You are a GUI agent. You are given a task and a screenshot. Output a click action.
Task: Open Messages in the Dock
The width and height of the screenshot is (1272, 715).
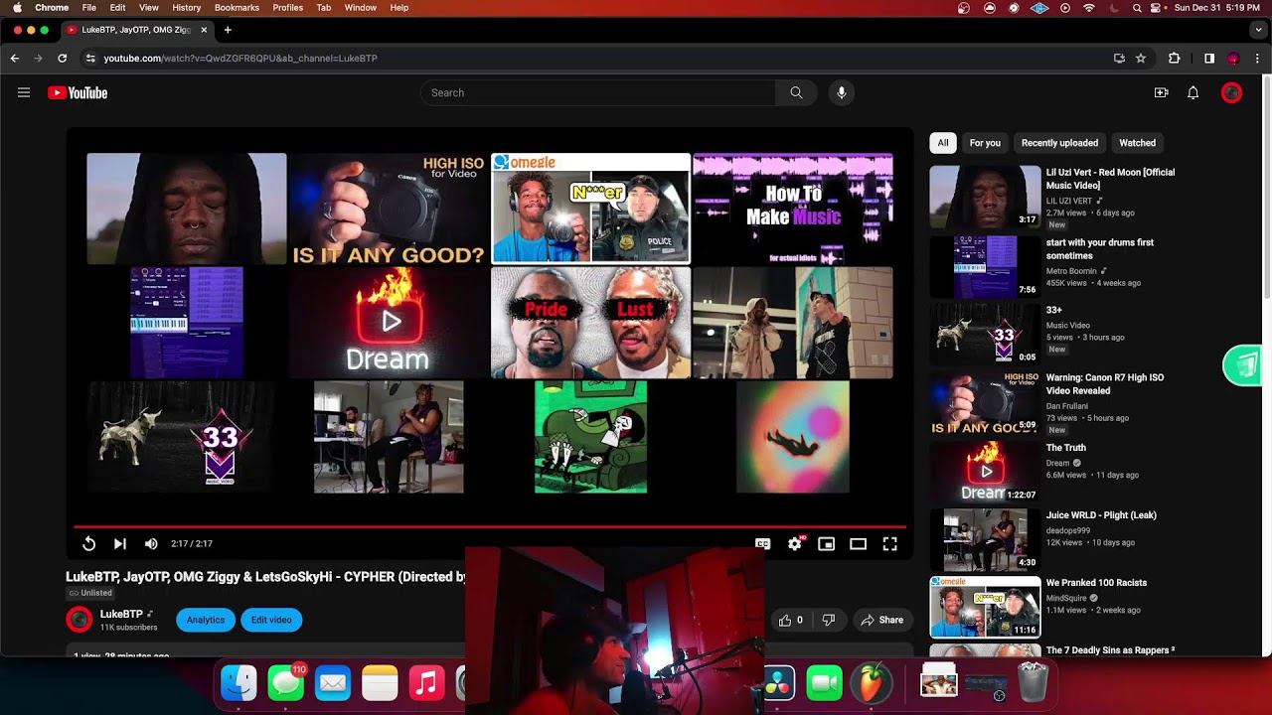click(286, 683)
